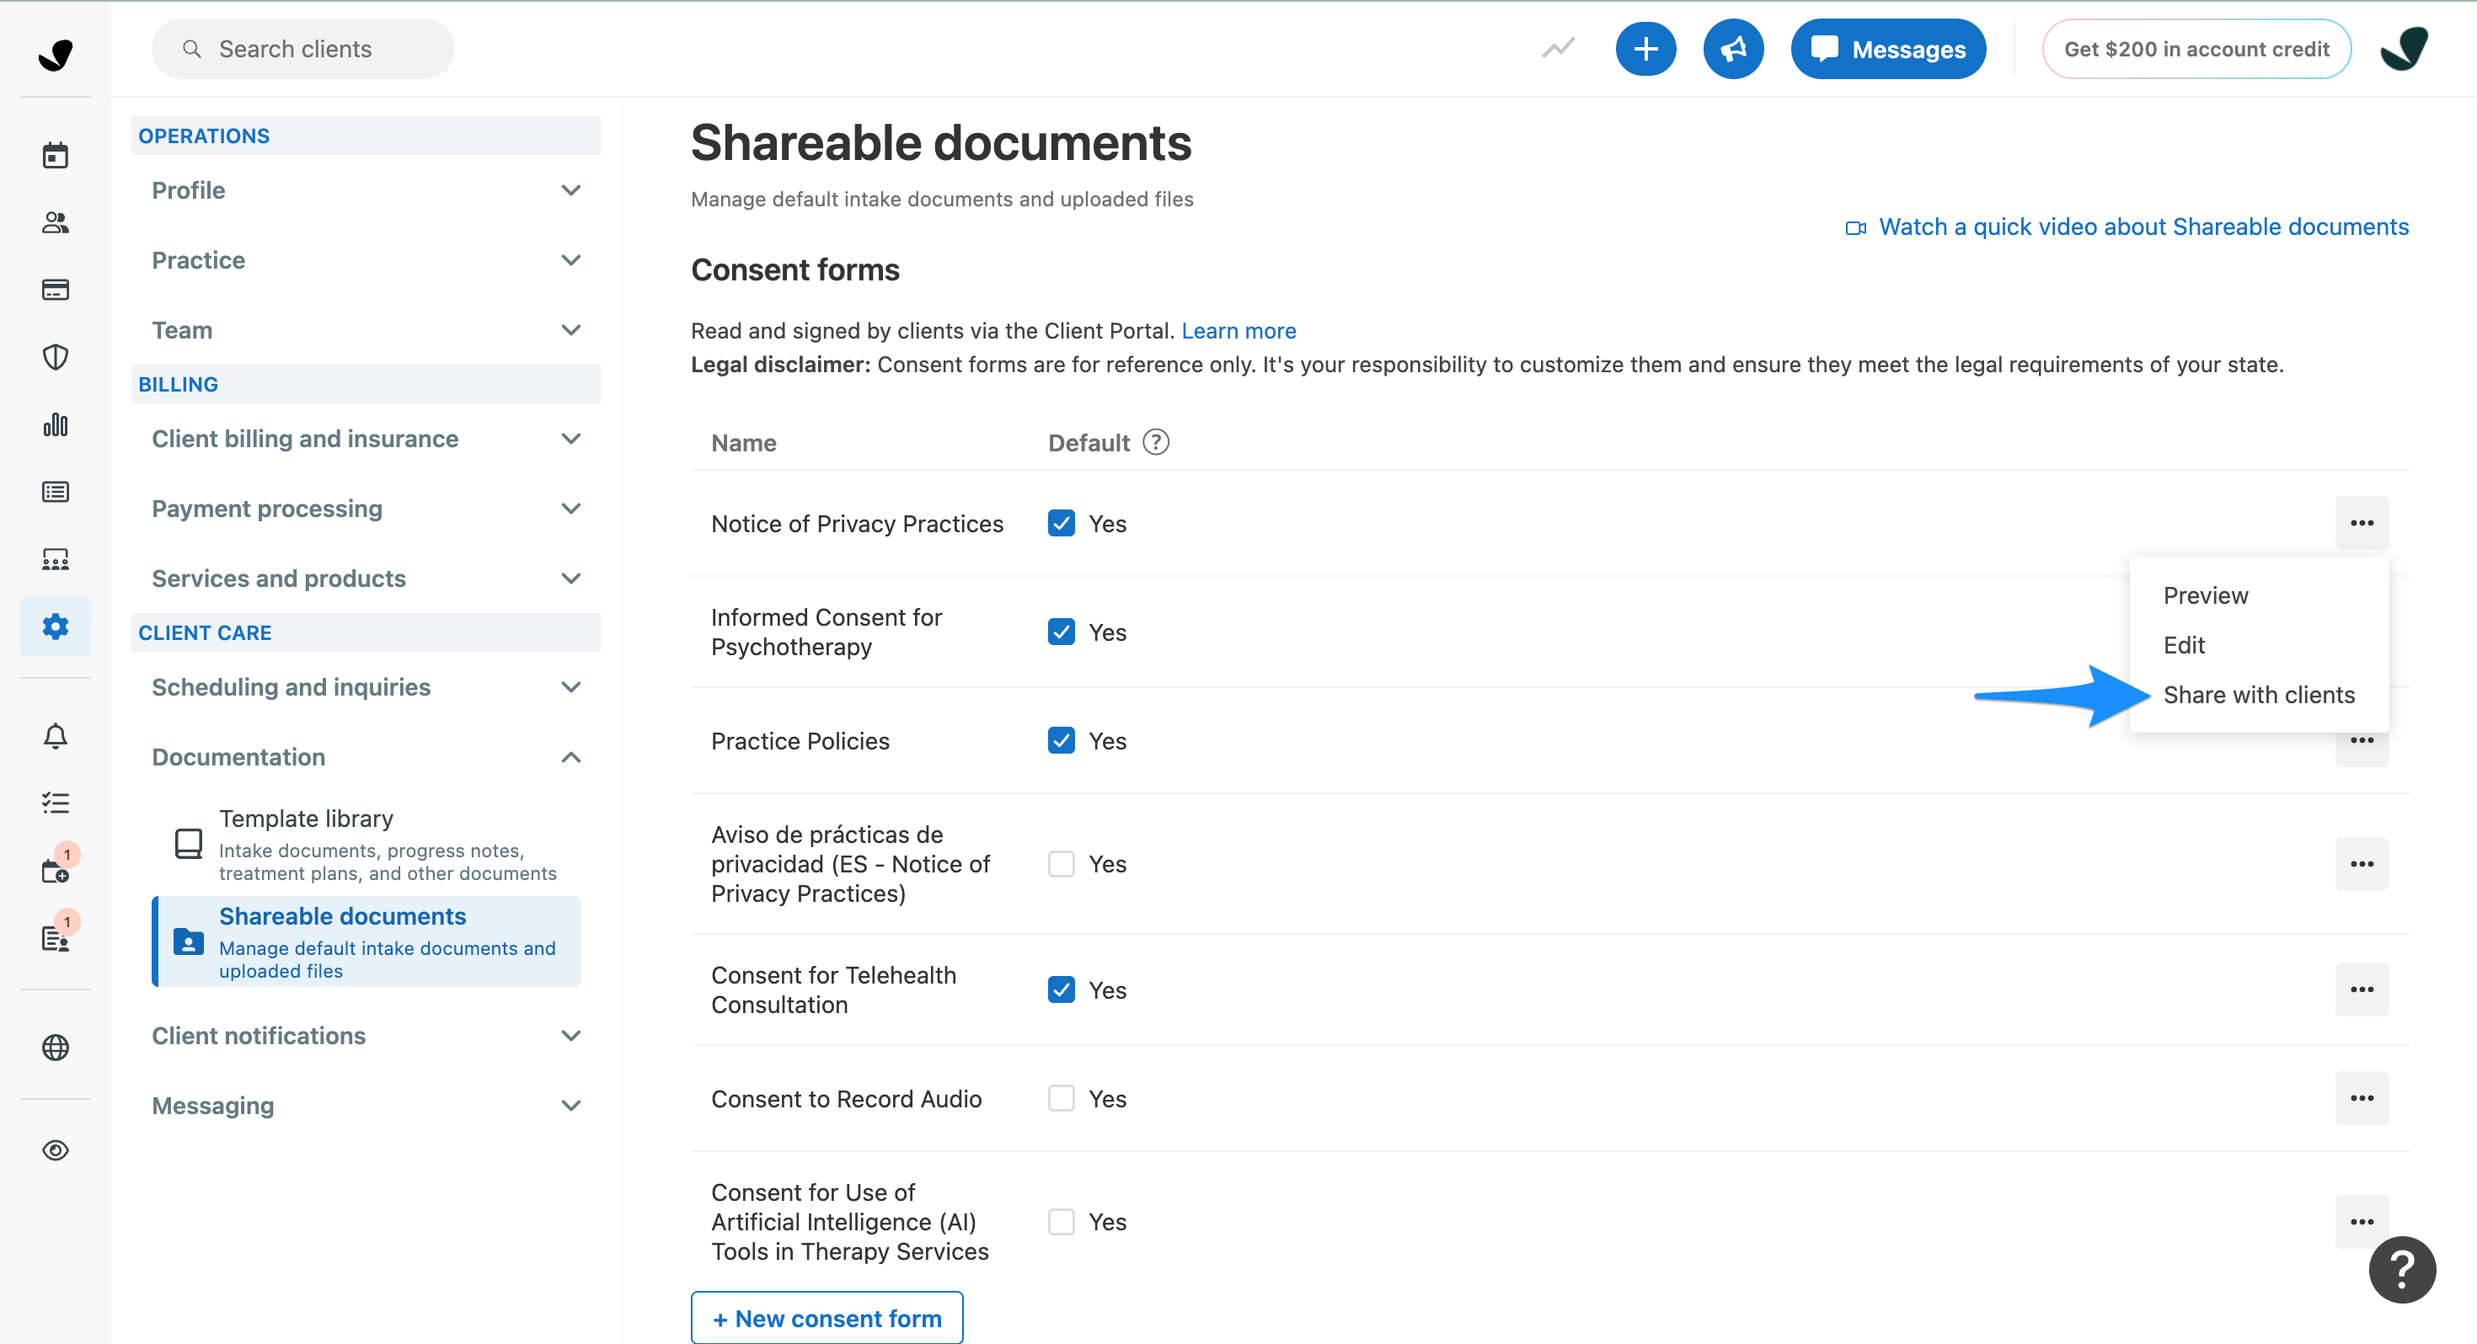Choose Share with clients from menu
The width and height of the screenshot is (2477, 1344).
(x=2258, y=694)
